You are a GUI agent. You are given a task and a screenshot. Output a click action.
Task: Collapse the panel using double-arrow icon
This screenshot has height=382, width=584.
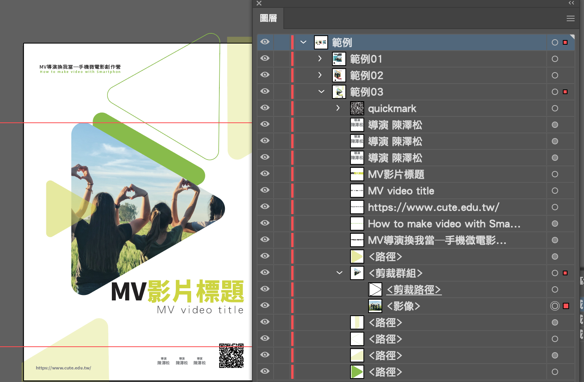tap(571, 3)
